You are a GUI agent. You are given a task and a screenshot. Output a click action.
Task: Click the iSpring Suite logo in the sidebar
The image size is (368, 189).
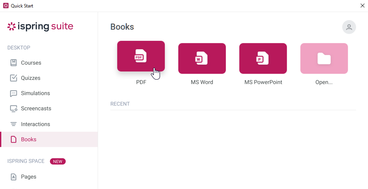click(x=40, y=27)
